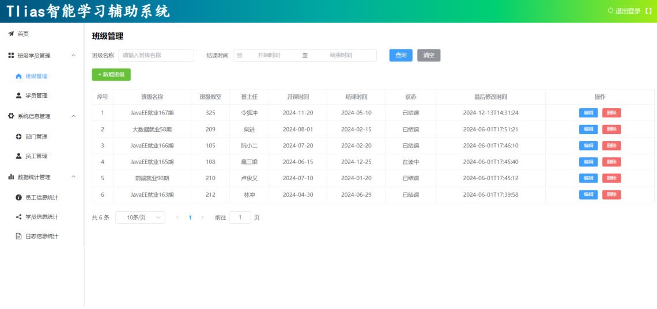Click the gear icon beside 系统信息管理
Viewport: 657px width, 309px height.
12,116
